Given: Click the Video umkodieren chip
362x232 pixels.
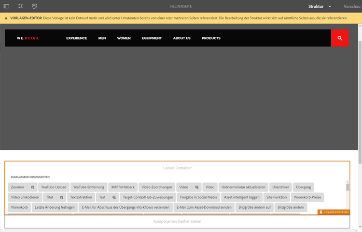Looking at the screenshot, I should pos(25,197).
